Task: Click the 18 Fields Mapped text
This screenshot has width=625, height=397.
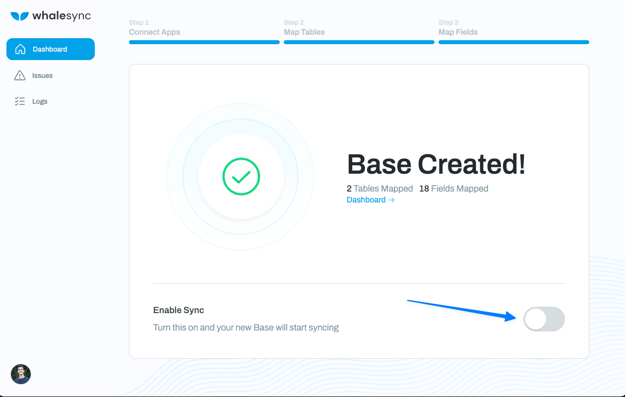Action: click(454, 189)
